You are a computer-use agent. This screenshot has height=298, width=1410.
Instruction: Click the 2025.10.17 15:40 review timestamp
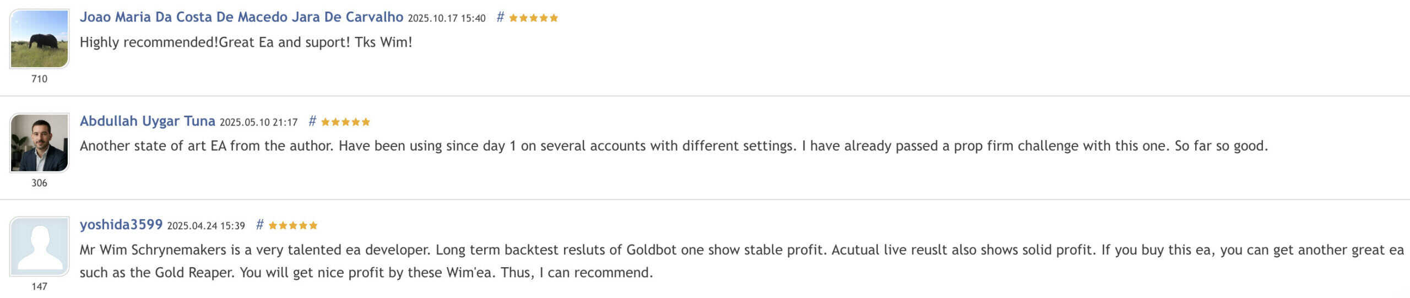coord(447,18)
